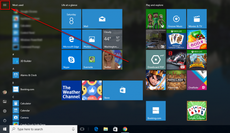Open the Mail tile

tap(102, 19)
